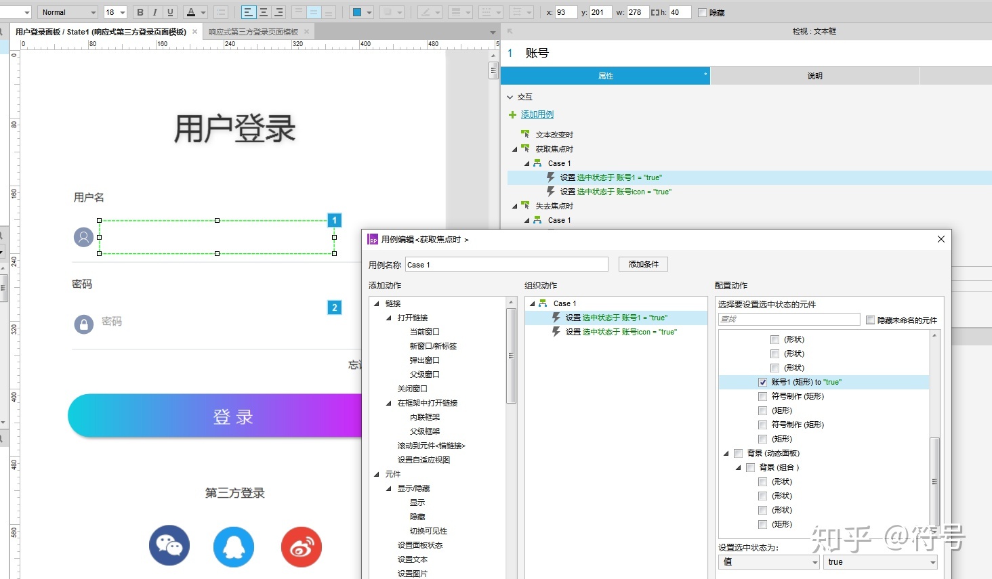Select the bullet list icon

(221, 12)
